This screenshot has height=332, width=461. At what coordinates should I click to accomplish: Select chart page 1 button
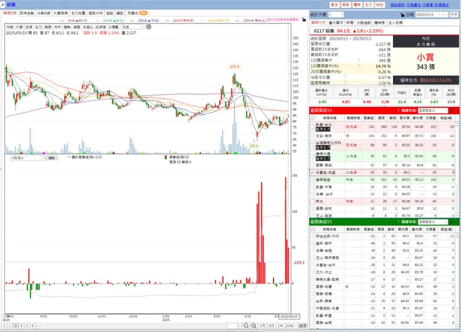click(4, 326)
